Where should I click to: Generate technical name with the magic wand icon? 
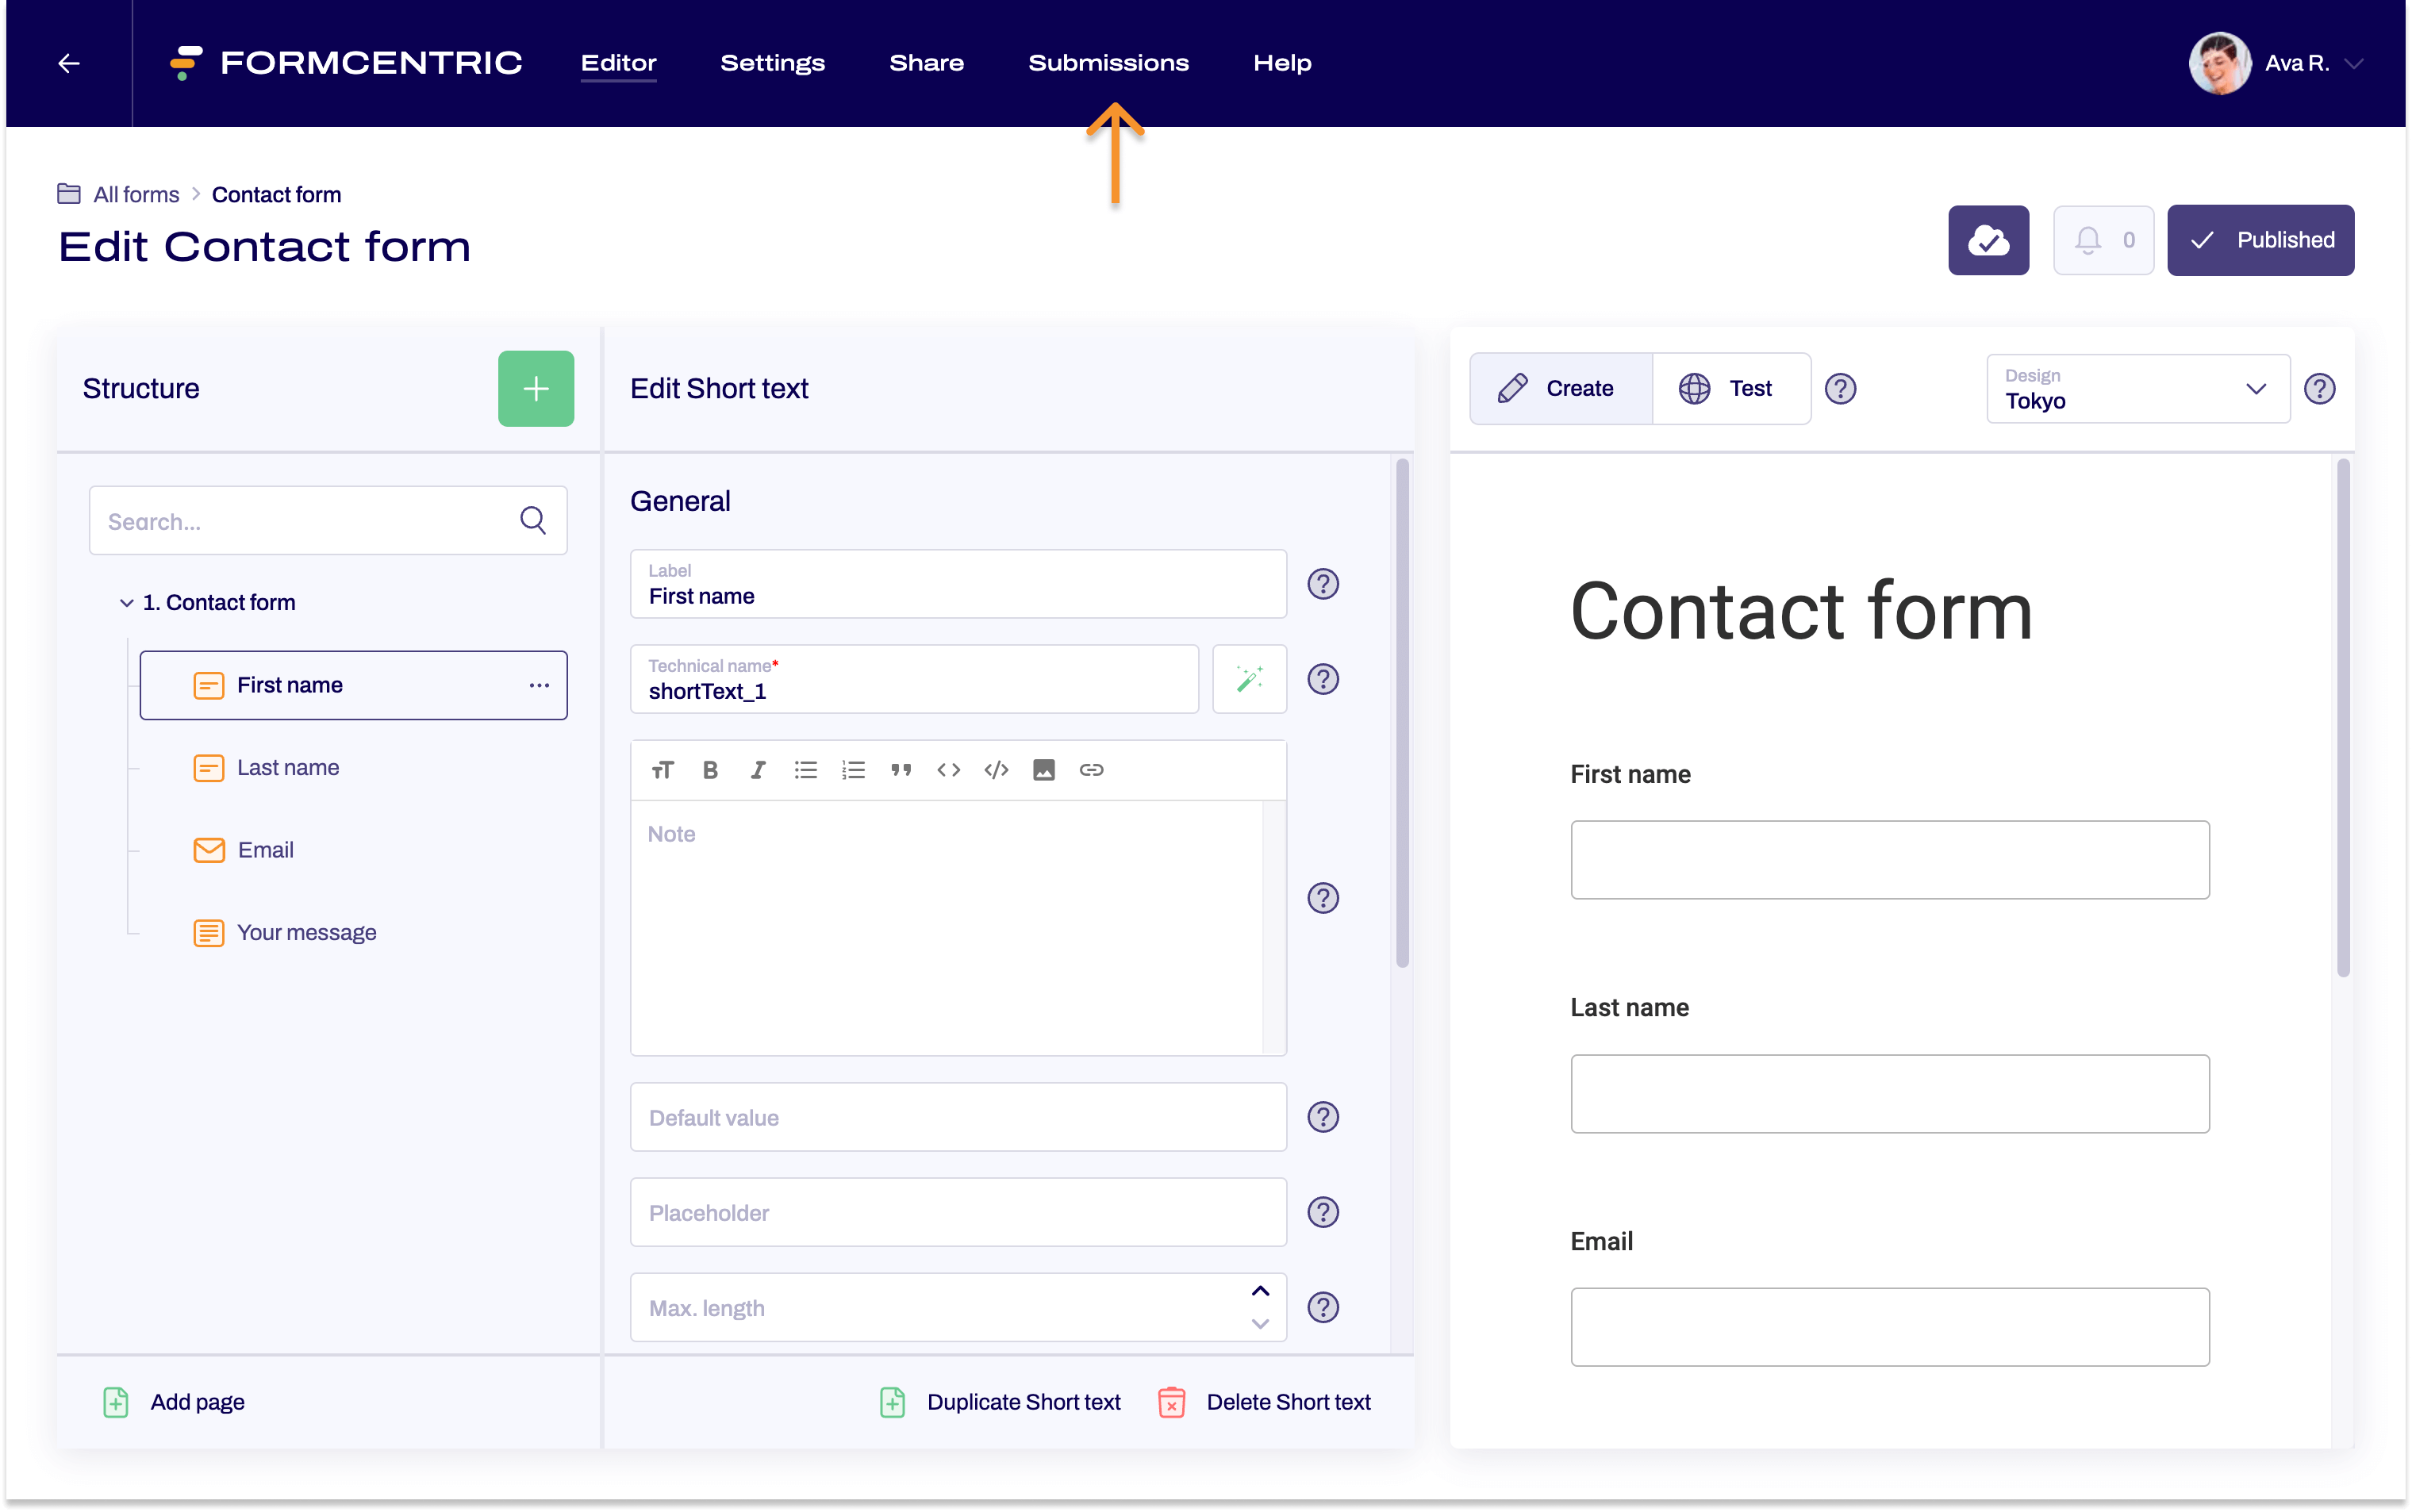click(x=1249, y=679)
